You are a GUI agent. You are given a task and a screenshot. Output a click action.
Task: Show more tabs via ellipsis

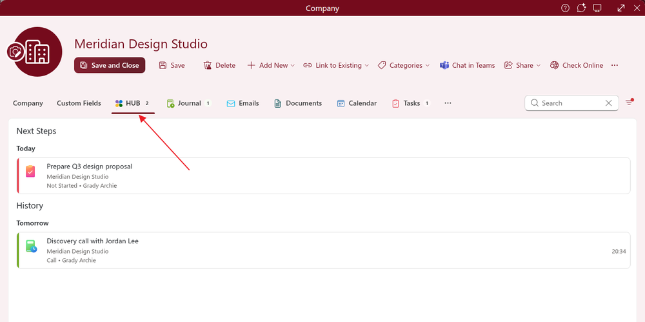(448, 103)
